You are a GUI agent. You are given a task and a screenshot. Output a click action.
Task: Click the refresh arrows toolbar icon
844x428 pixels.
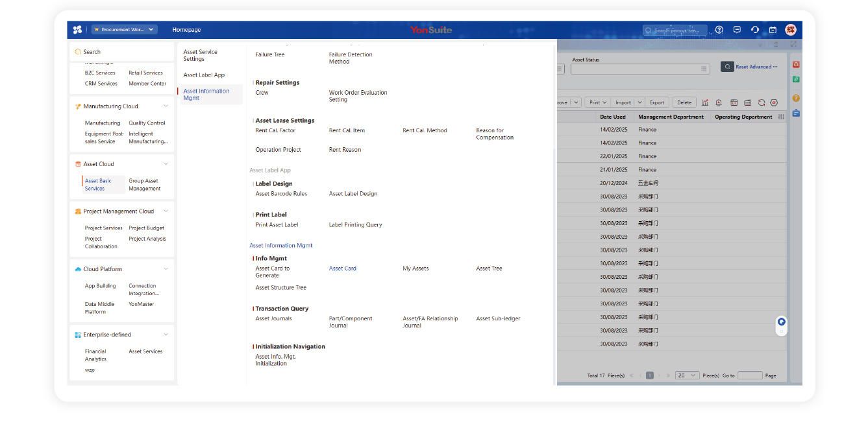762,102
